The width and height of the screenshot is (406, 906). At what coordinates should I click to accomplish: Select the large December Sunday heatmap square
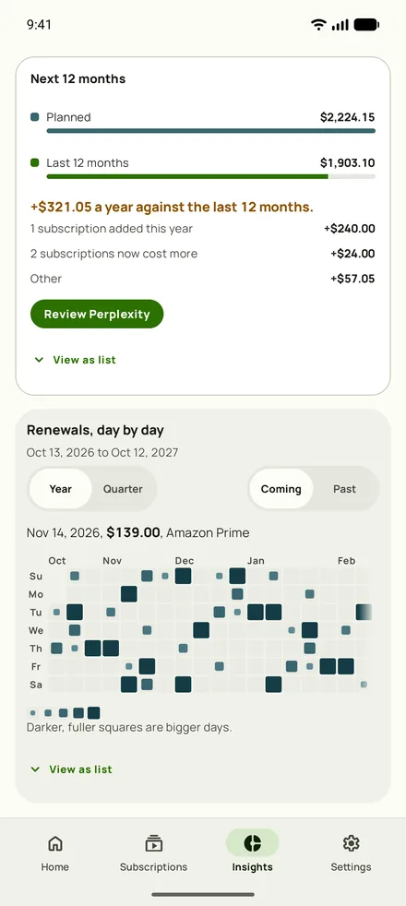[x=183, y=576]
